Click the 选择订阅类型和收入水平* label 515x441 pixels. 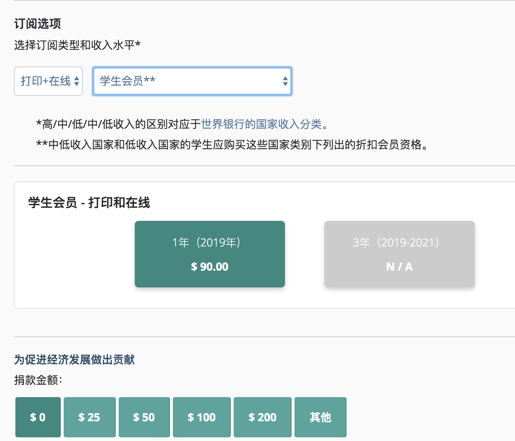[x=77, y=45]
